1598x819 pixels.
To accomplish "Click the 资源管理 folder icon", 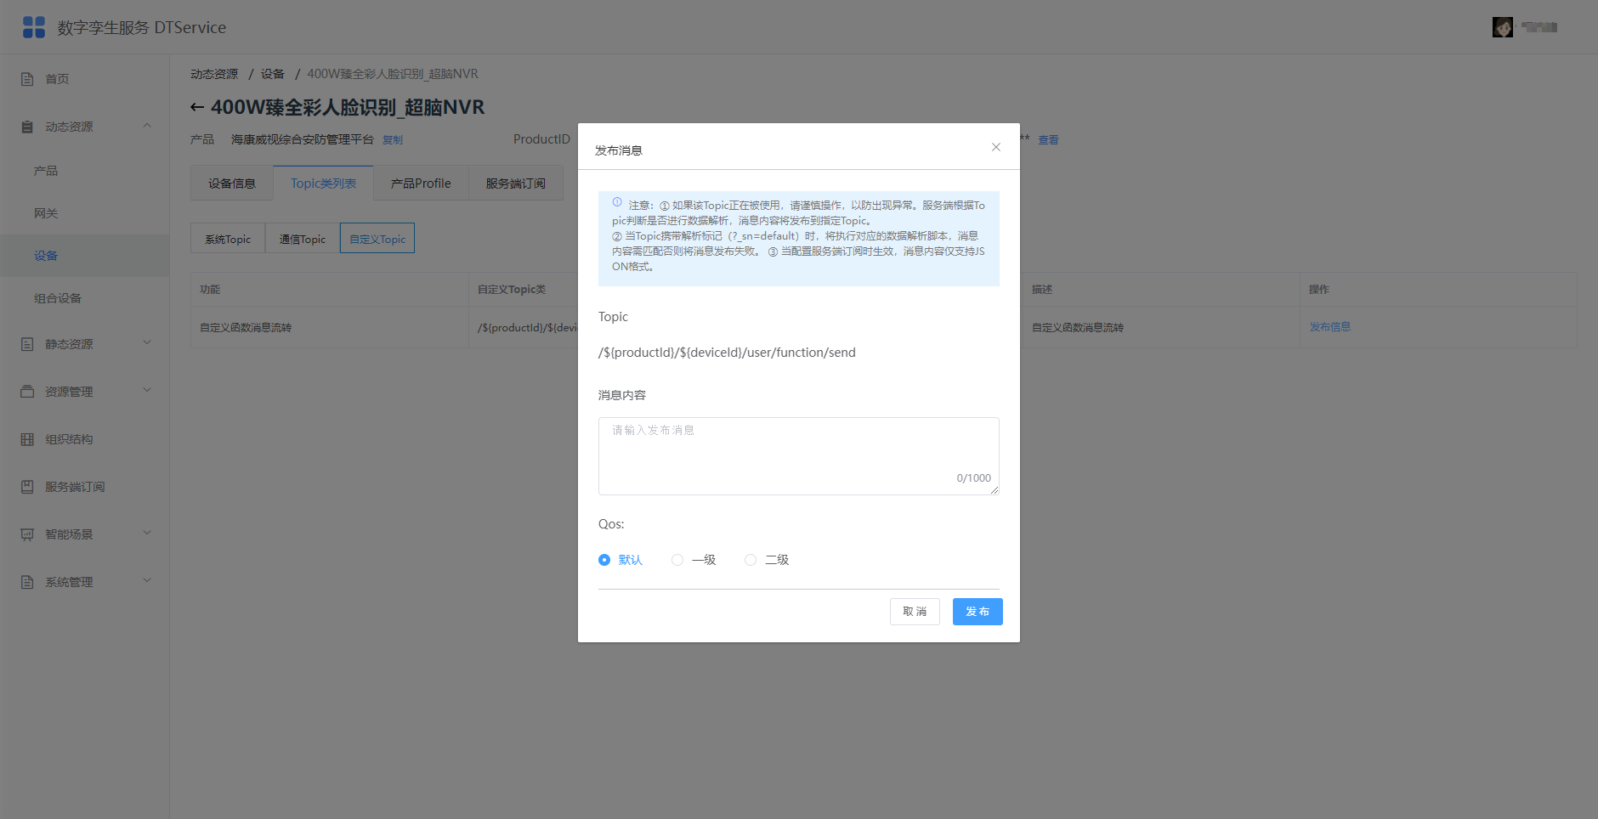I will (27, 392).
